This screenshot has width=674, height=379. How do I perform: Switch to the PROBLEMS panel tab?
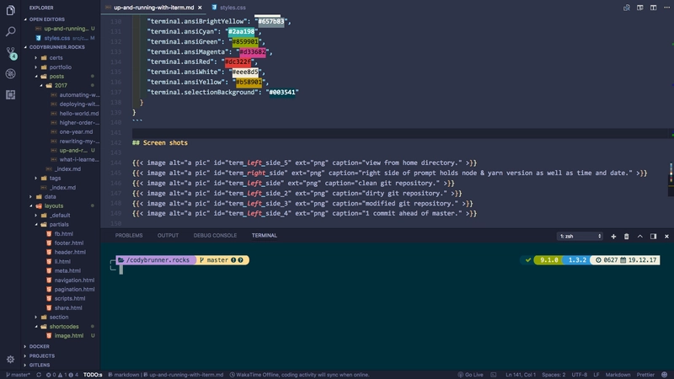(x=129, y=236)
